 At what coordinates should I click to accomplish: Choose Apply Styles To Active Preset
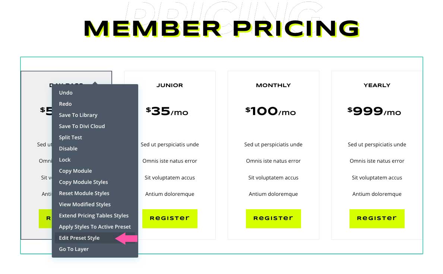coord(95,227)
